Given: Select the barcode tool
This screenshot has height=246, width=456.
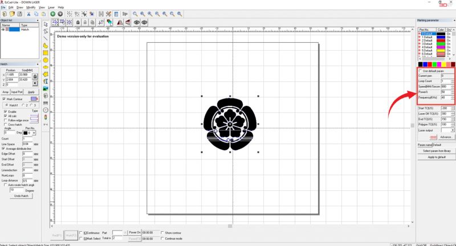Looking at the screenshot, I should click(46, 103).
